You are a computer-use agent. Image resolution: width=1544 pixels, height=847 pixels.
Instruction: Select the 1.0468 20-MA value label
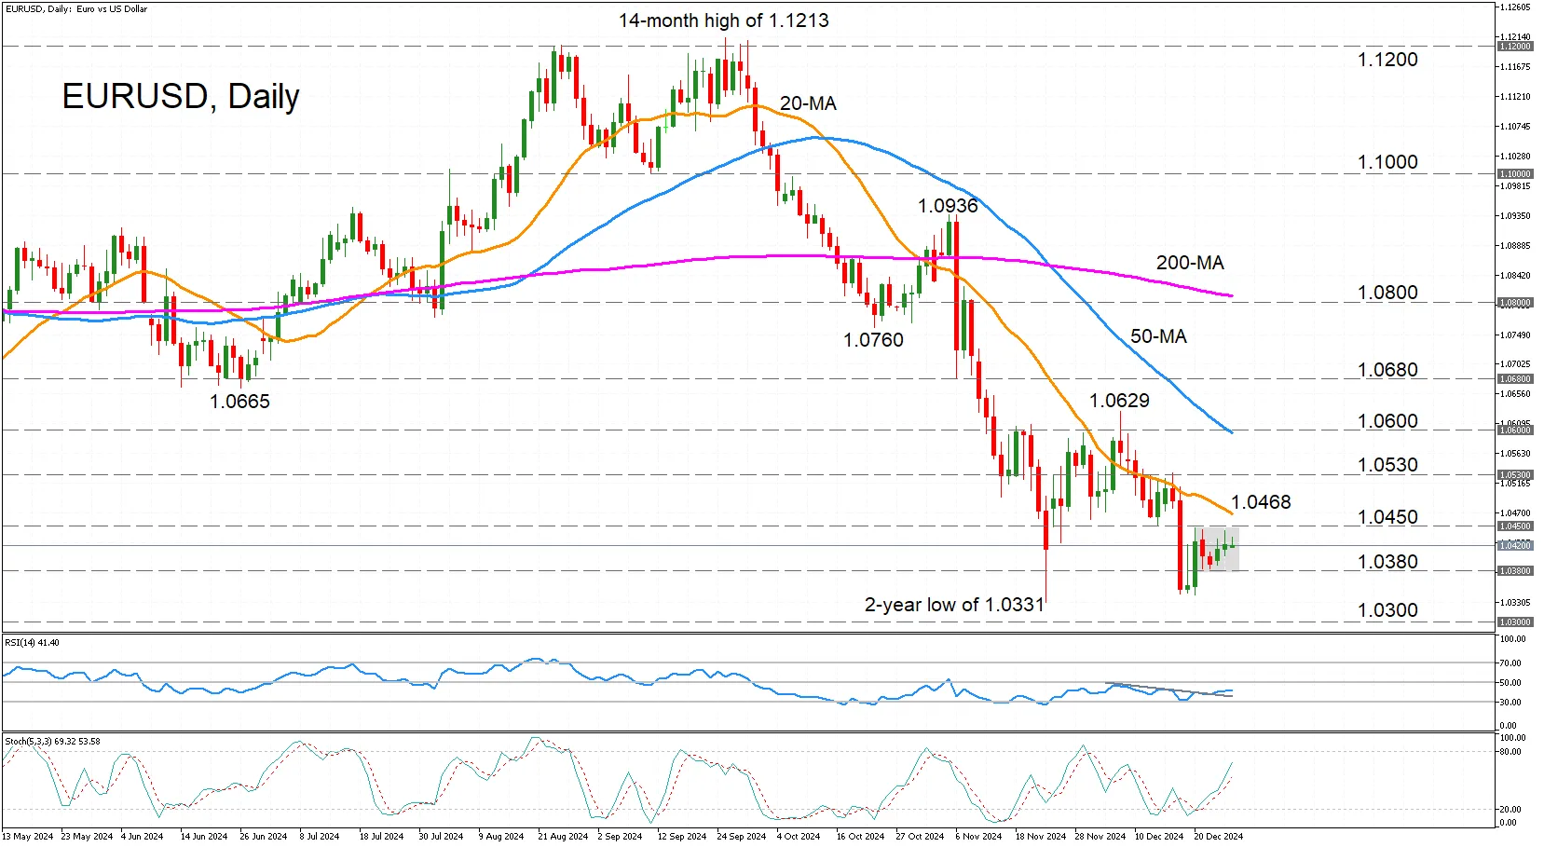click(x=1261, y=502)
